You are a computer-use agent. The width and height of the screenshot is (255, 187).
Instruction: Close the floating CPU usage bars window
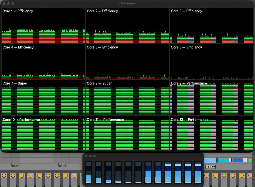86,156
